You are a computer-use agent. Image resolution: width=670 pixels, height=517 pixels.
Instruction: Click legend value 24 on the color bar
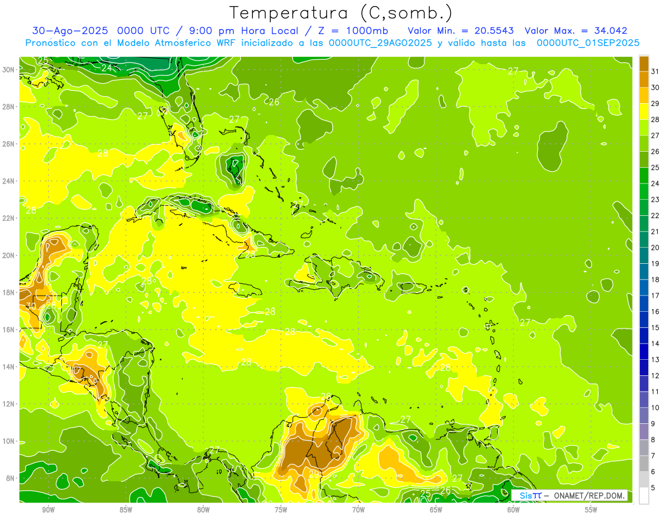click(x=655, y=183)
